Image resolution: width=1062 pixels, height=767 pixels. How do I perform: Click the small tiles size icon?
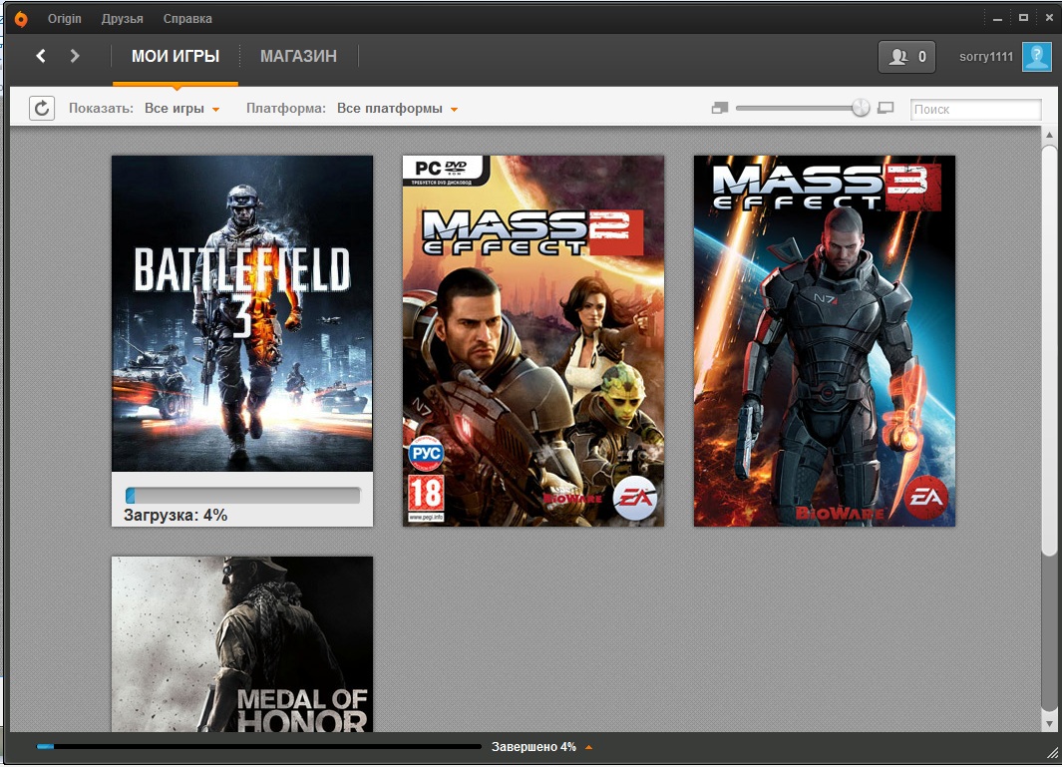(720, 108)
